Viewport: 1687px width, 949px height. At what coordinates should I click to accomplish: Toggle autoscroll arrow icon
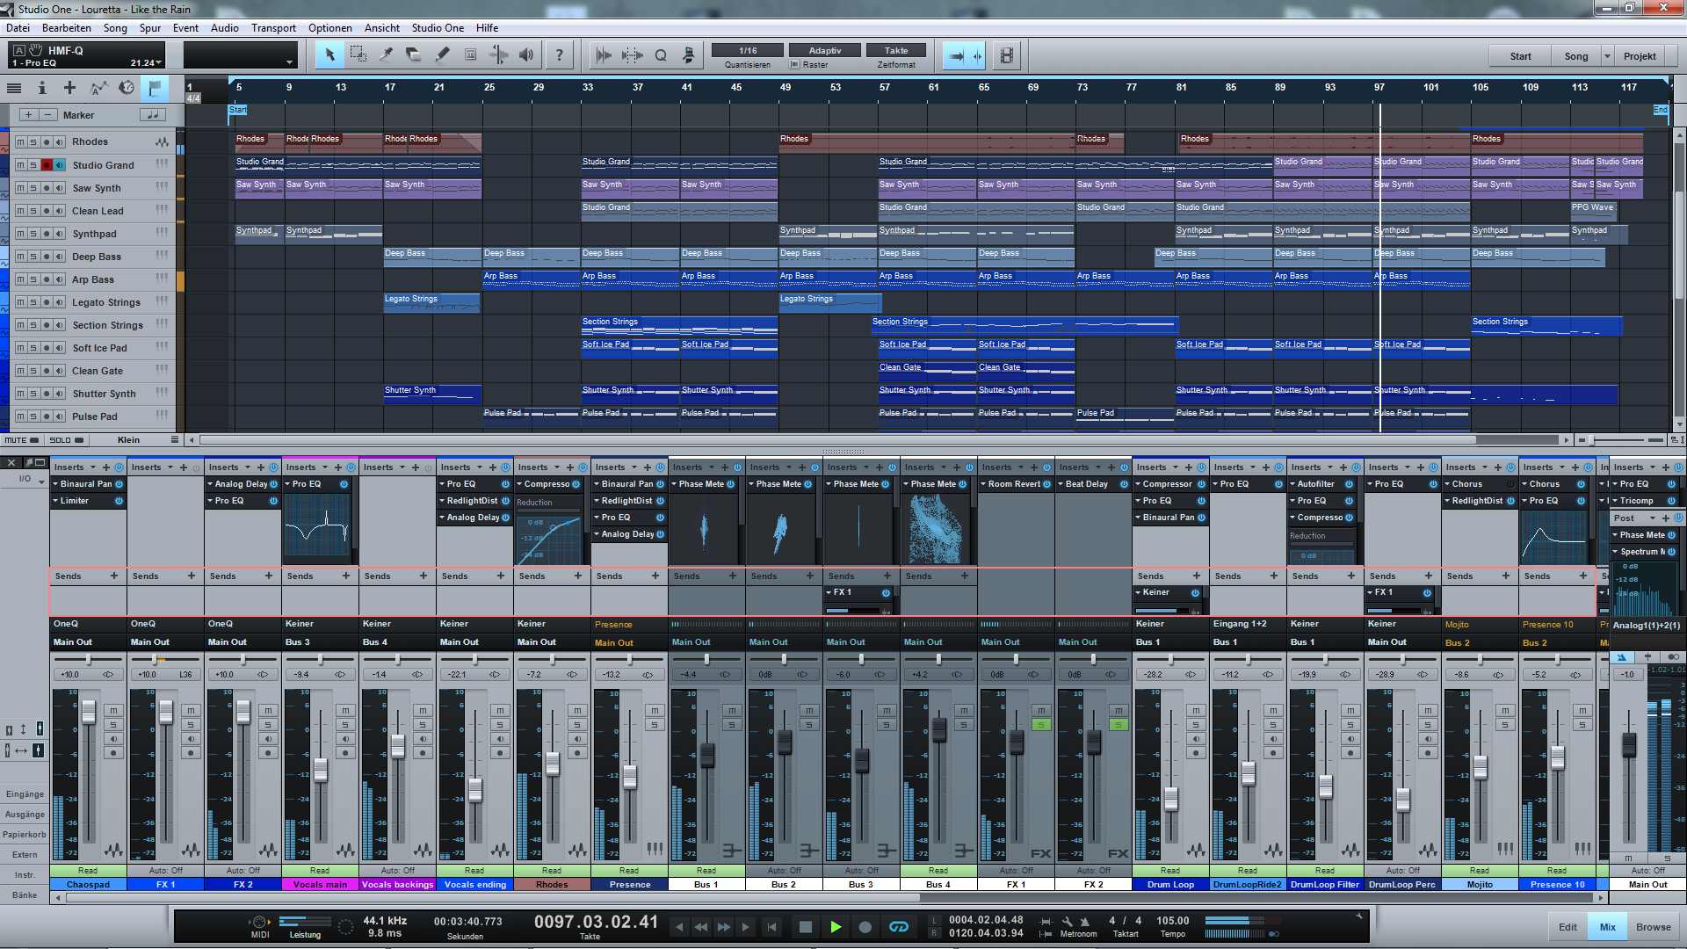coord(957,55)
